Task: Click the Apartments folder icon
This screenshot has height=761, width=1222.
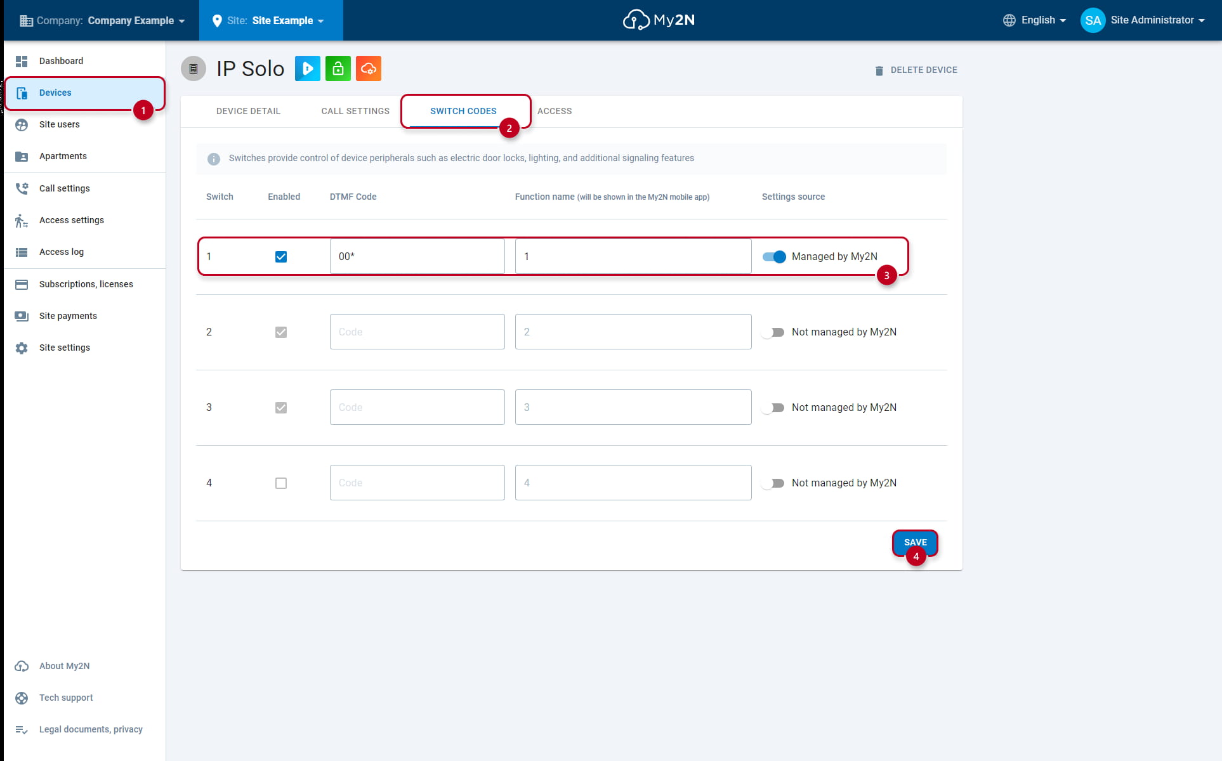Action: 22,156
